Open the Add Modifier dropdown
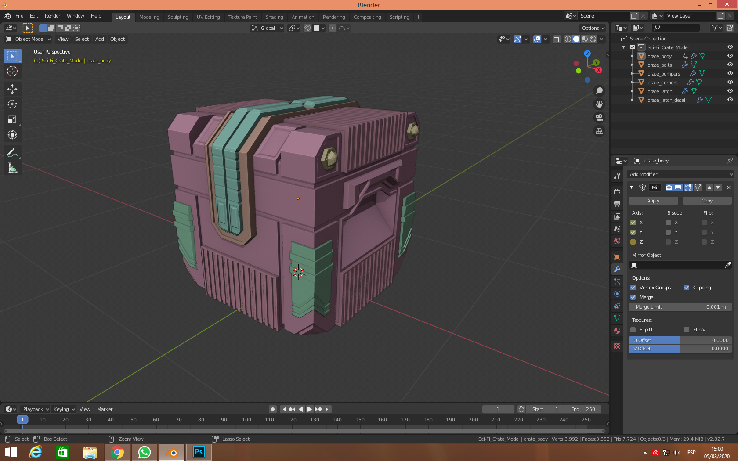 680,174
